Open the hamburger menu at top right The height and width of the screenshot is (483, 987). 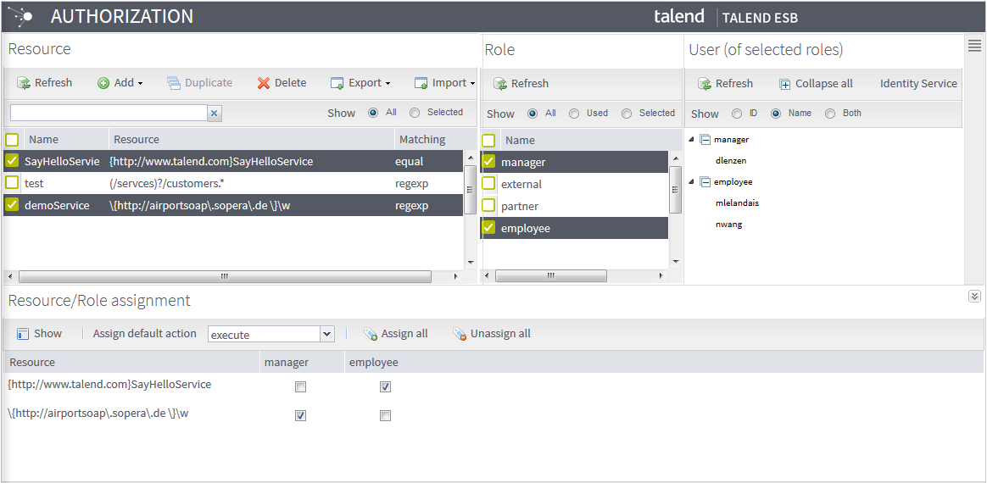974,47
